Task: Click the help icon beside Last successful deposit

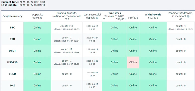Action: click(97, 18)
